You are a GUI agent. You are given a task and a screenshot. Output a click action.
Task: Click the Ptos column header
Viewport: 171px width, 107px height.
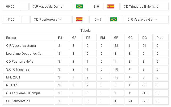click(160, 38)
